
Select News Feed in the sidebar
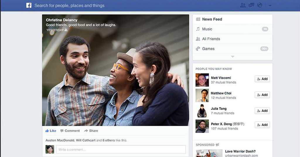point(212,19)
